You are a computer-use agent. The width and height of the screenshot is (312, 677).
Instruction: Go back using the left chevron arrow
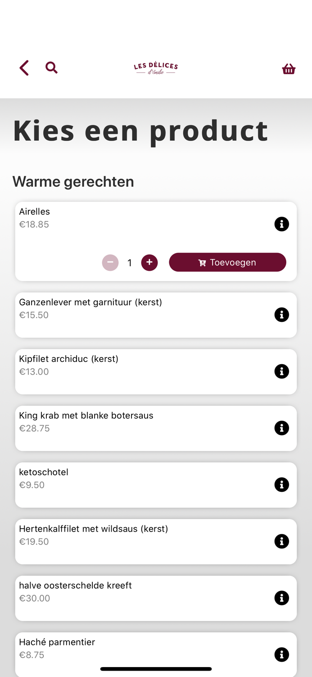(x=24, y=68)
